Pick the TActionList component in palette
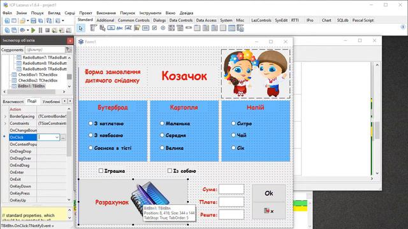Screen dimensions: 408x229 pos(240,28)
